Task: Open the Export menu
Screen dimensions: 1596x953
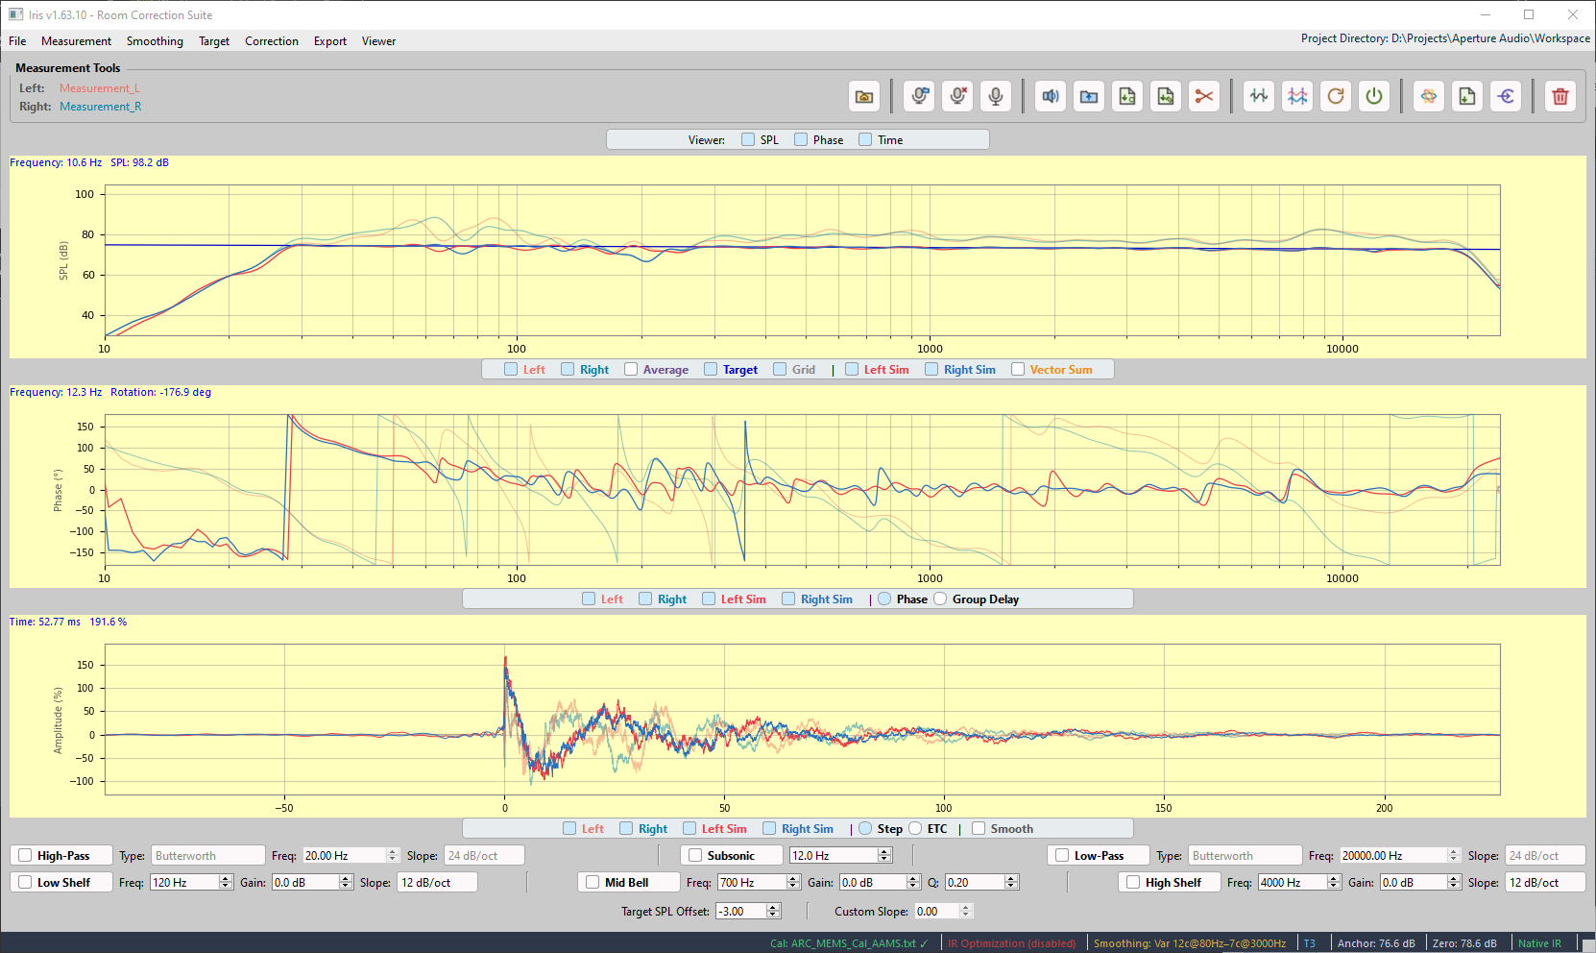Action: pyautogui.click(x=330, y=41)
